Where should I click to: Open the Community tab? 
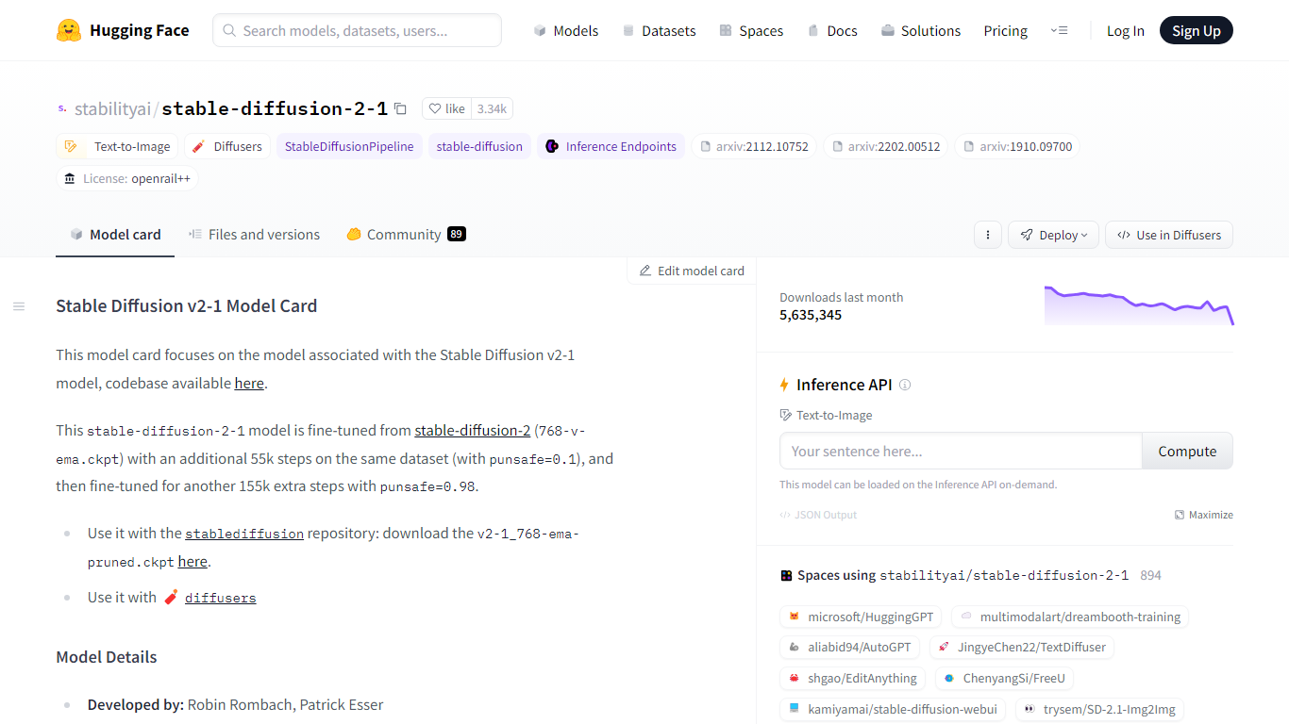tap(405, 235)
